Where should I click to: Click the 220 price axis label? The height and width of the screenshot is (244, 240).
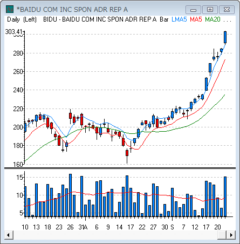(18, 109)
